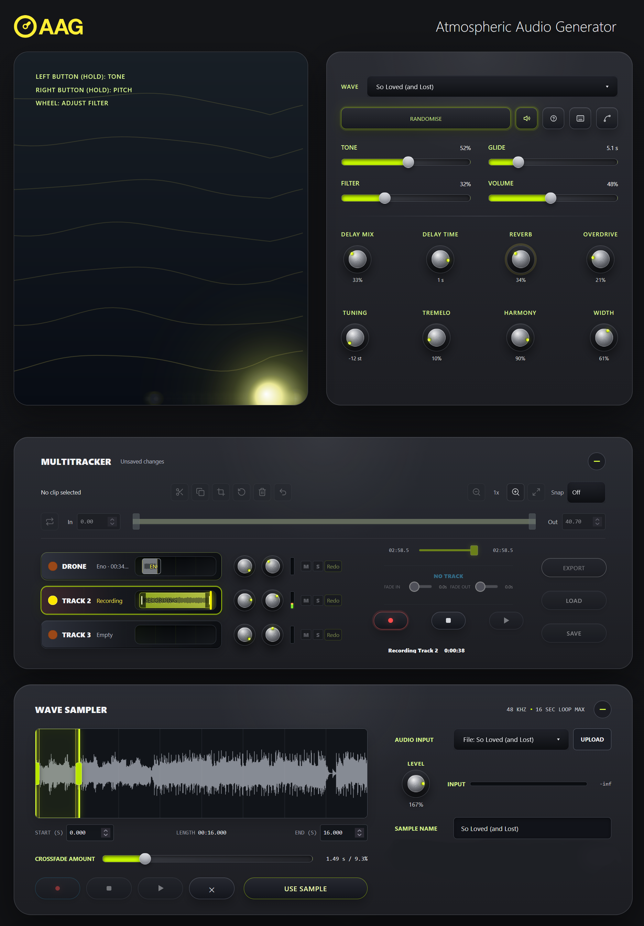The height and width of the screenshot is (926, 644).
Task: Click the Upload button
Action: [x=592, y=740]
